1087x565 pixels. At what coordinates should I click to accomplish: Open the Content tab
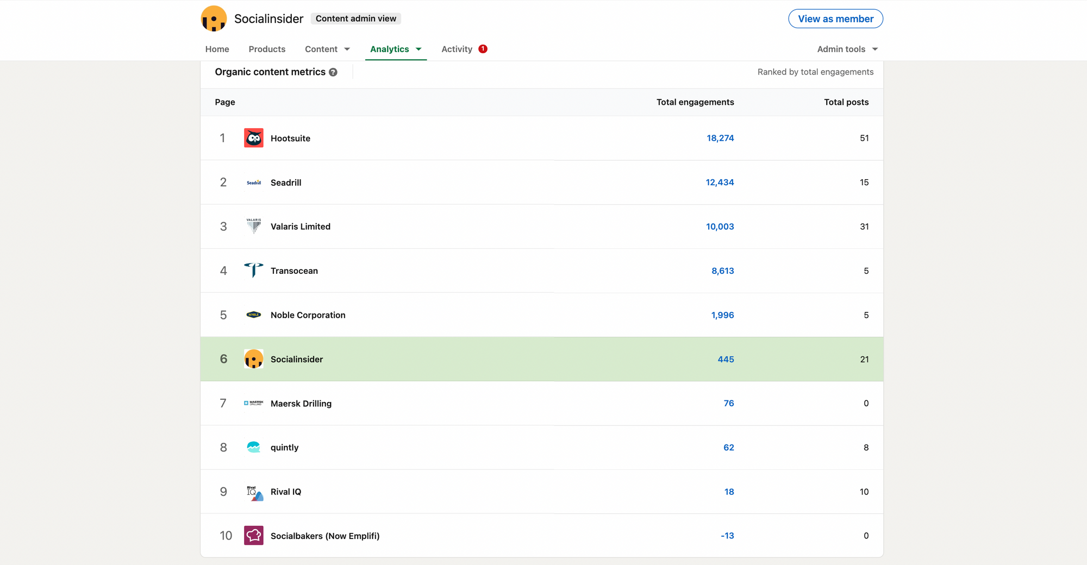coord(321,49)
